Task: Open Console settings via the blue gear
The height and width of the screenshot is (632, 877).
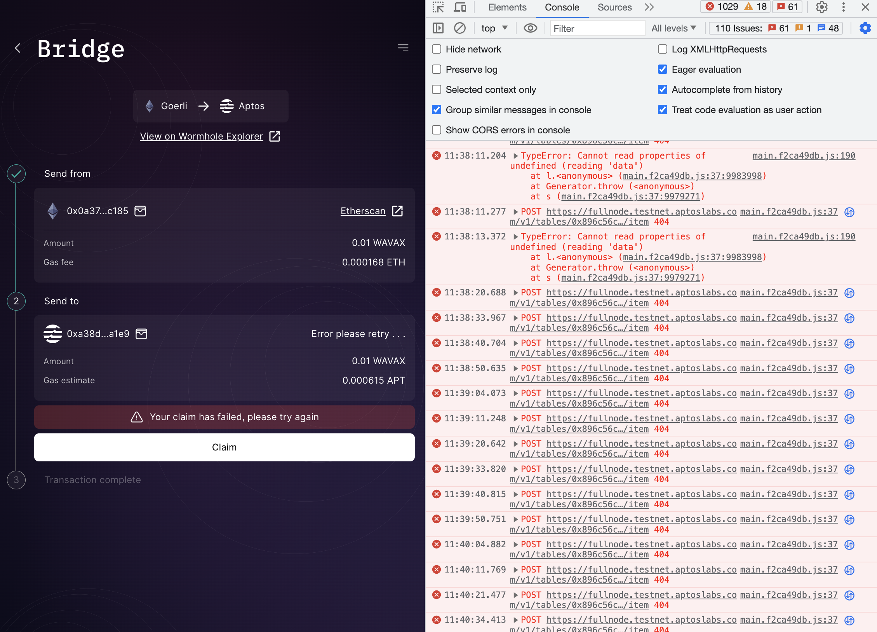Action: tap(865, 28)
